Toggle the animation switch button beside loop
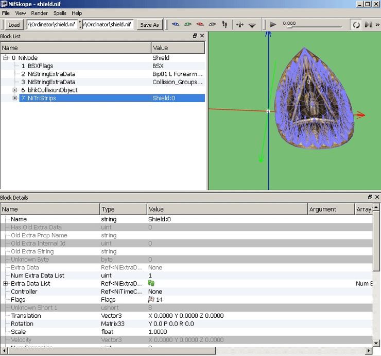Screen dimensions: 381x356 click(x=368, y=24)
